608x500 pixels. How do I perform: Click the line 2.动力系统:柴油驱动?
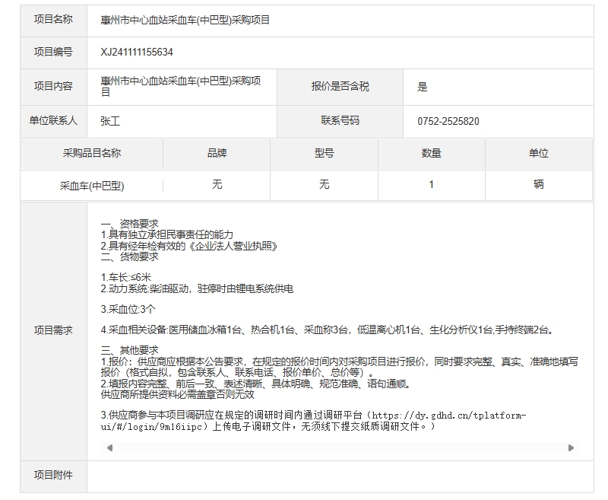point(197,289)
